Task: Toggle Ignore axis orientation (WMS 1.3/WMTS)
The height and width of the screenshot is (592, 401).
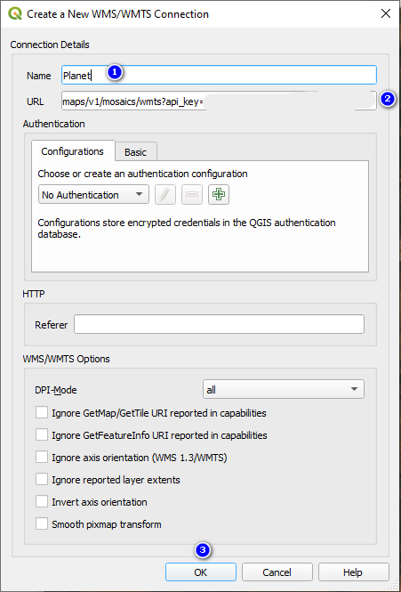Action: pyautogui.click(x=42, y=458)
